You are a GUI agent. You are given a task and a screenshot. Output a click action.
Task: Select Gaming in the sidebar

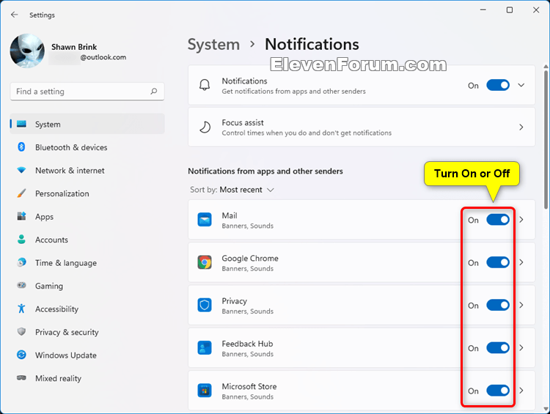(x=87, y=286)
